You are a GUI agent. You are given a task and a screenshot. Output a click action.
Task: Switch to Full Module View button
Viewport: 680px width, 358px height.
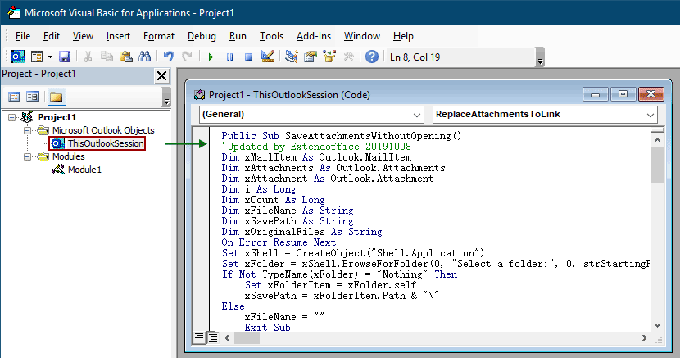[x=212, y=337]
